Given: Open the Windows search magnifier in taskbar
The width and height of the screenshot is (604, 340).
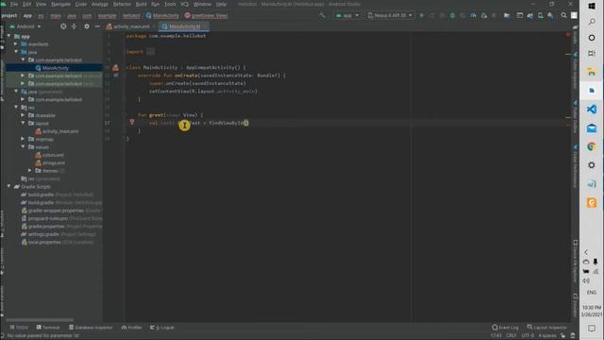Looking at the screenshot, I should click(x=592, y=22).
